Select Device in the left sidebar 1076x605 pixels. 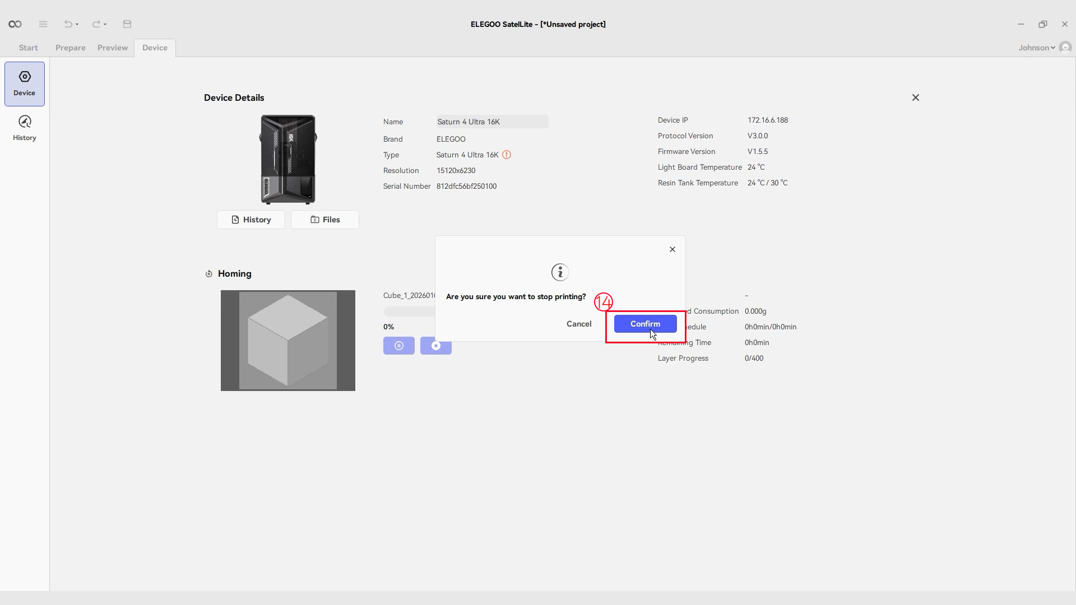tap(25, 84)
